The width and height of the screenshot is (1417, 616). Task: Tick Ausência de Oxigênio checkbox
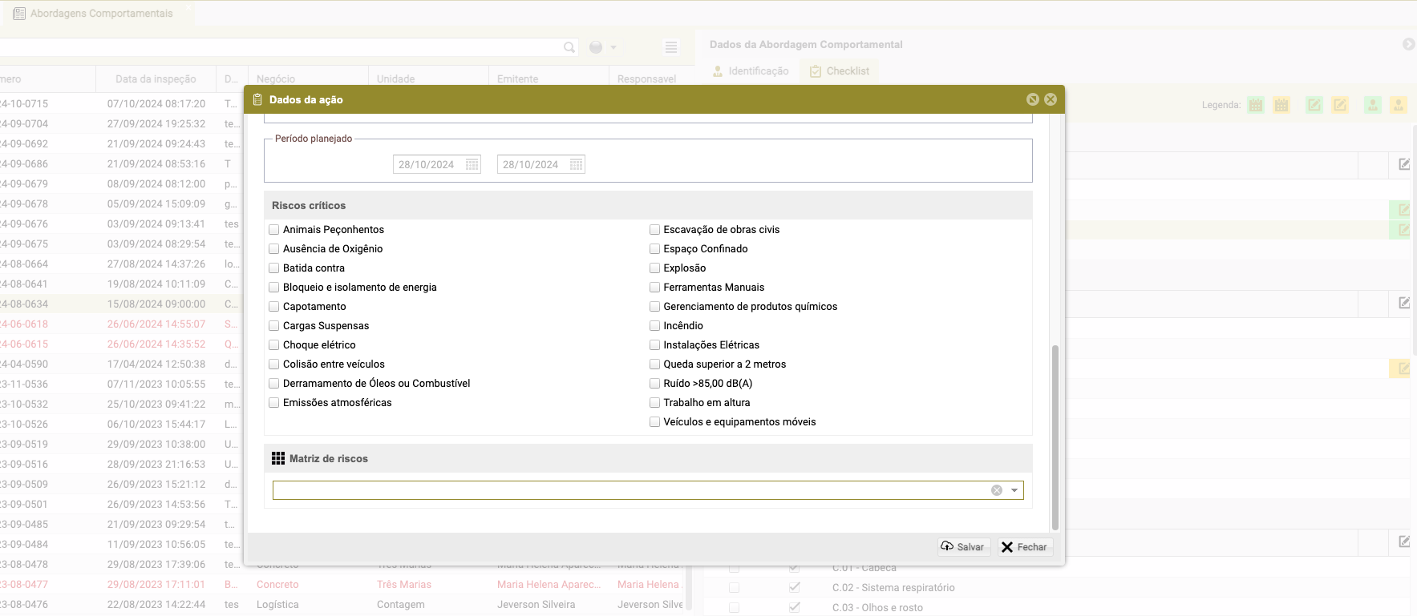[274, 249]
